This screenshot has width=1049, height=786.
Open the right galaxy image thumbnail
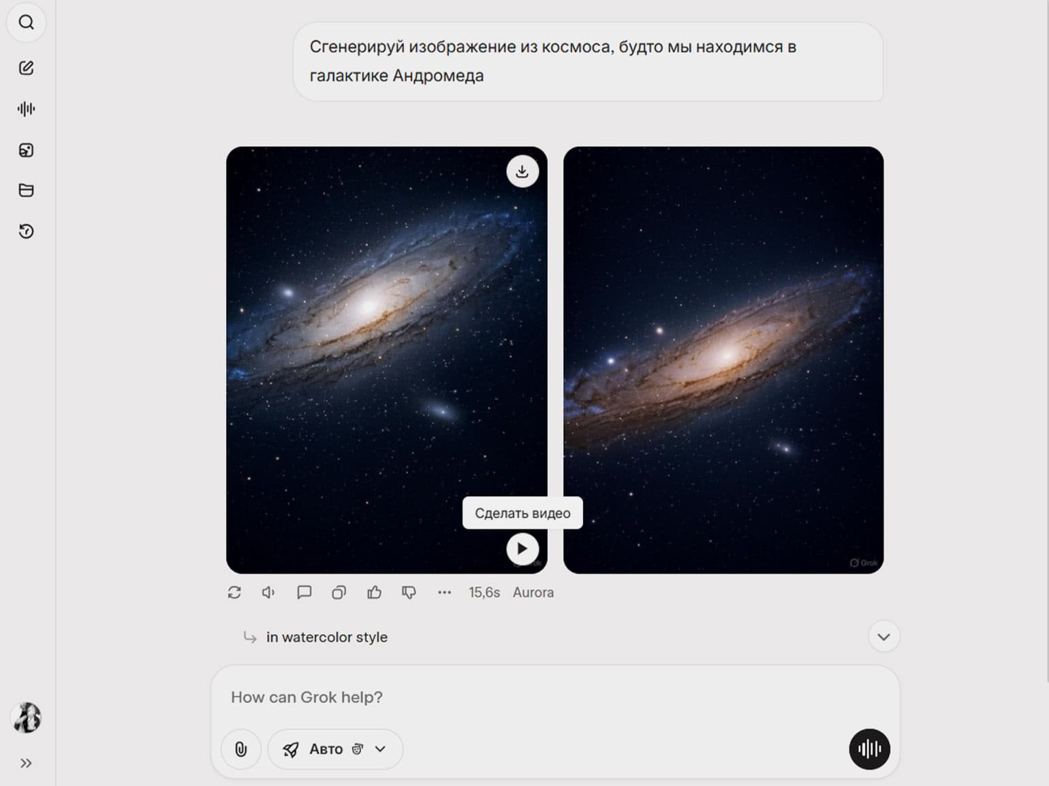point(723,360)
